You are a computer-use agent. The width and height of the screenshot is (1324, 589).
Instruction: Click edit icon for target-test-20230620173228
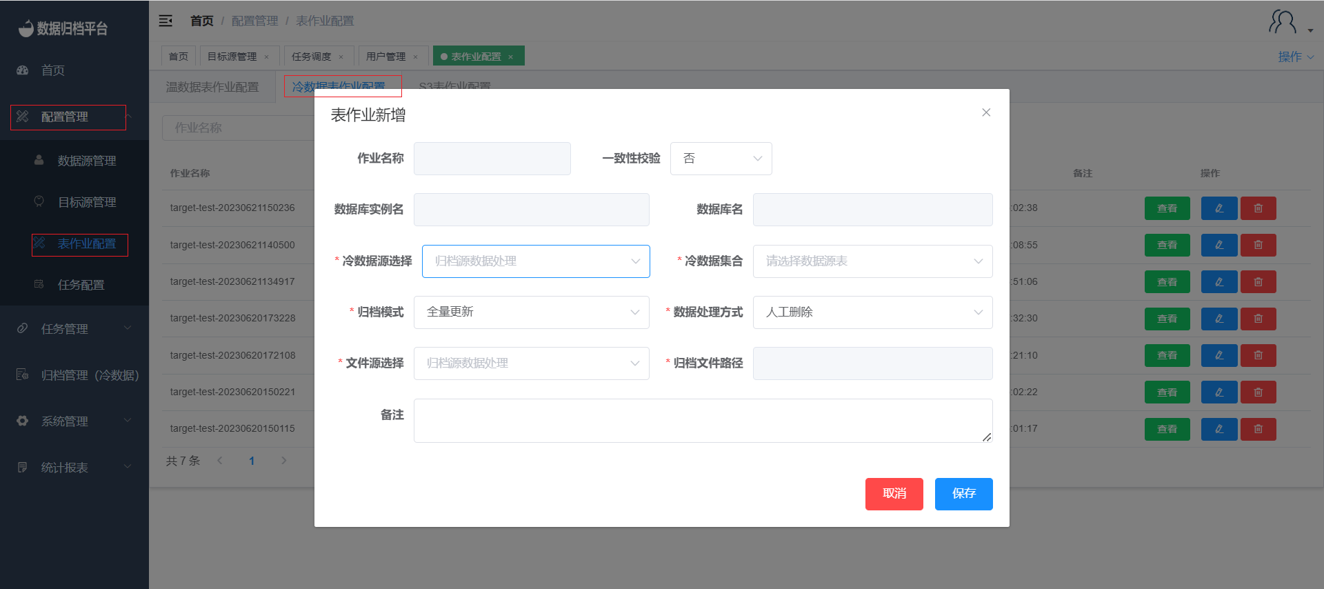tap(1219, 319)
